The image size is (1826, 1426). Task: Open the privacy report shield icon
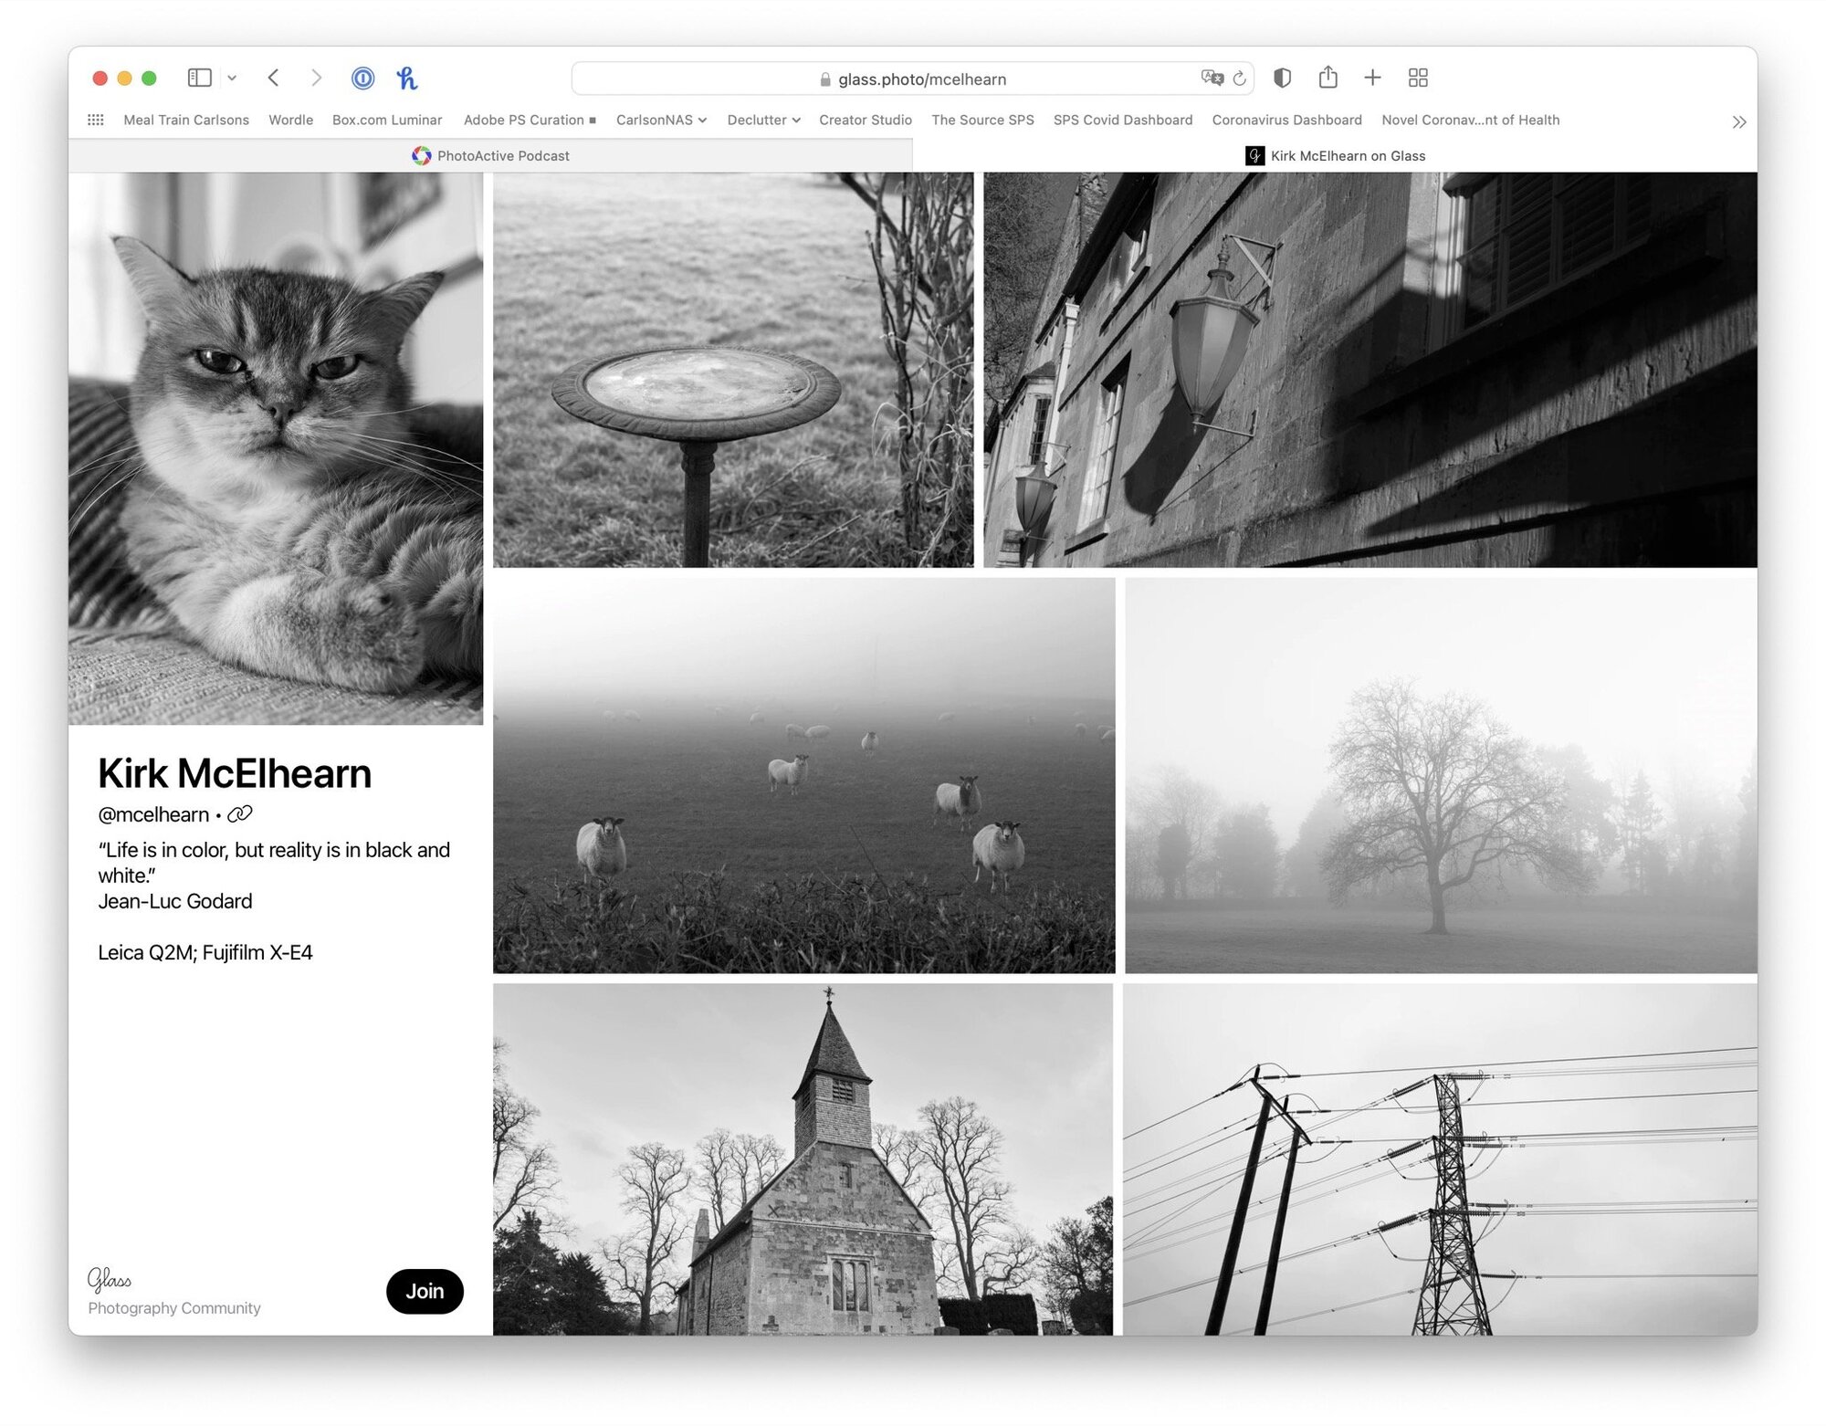[1282, 79]
